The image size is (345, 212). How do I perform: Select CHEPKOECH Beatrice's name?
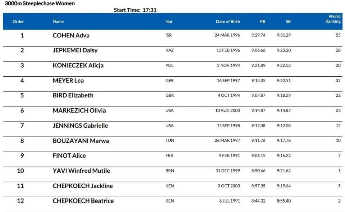(x=83, y=201)
